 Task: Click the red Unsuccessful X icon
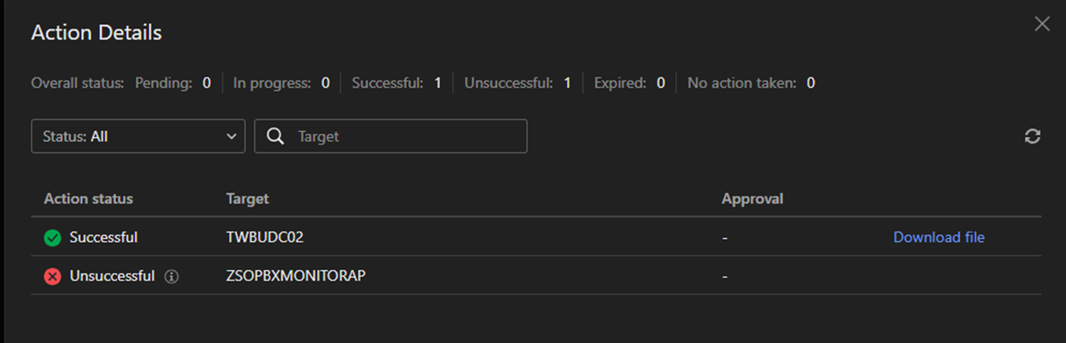point(53,276)
